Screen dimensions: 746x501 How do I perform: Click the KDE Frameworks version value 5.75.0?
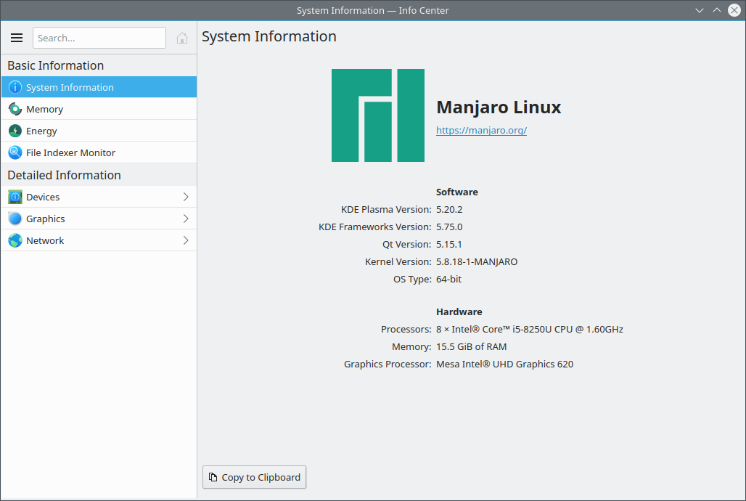tap(449, 227)
